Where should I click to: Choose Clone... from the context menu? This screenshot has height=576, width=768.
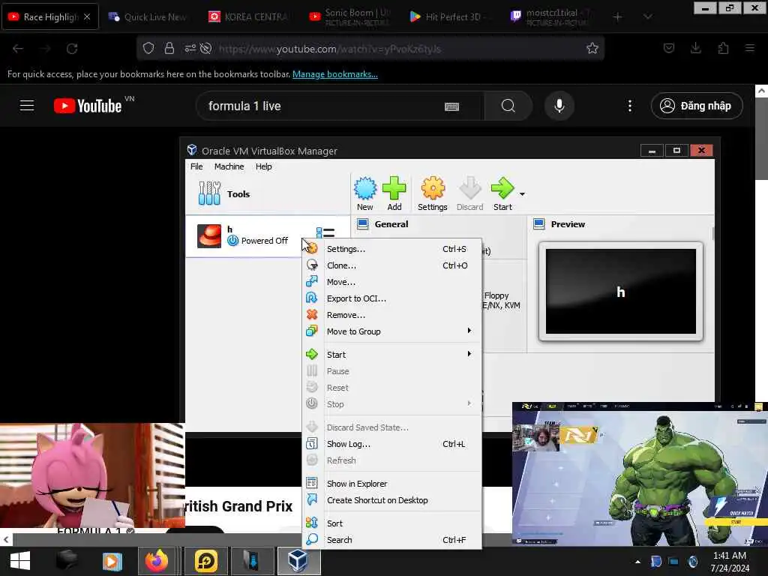point(391,265)
